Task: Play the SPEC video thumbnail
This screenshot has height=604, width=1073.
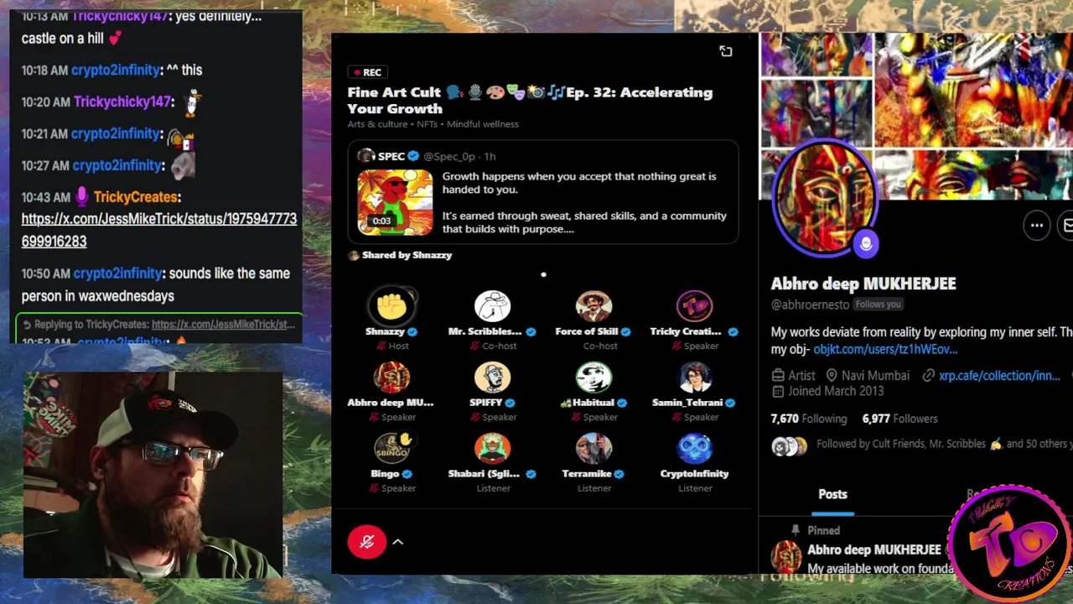Action: (x=395, y=202)
